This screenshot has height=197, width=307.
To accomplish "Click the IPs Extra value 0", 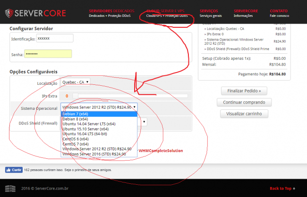I will coord(67,96).
